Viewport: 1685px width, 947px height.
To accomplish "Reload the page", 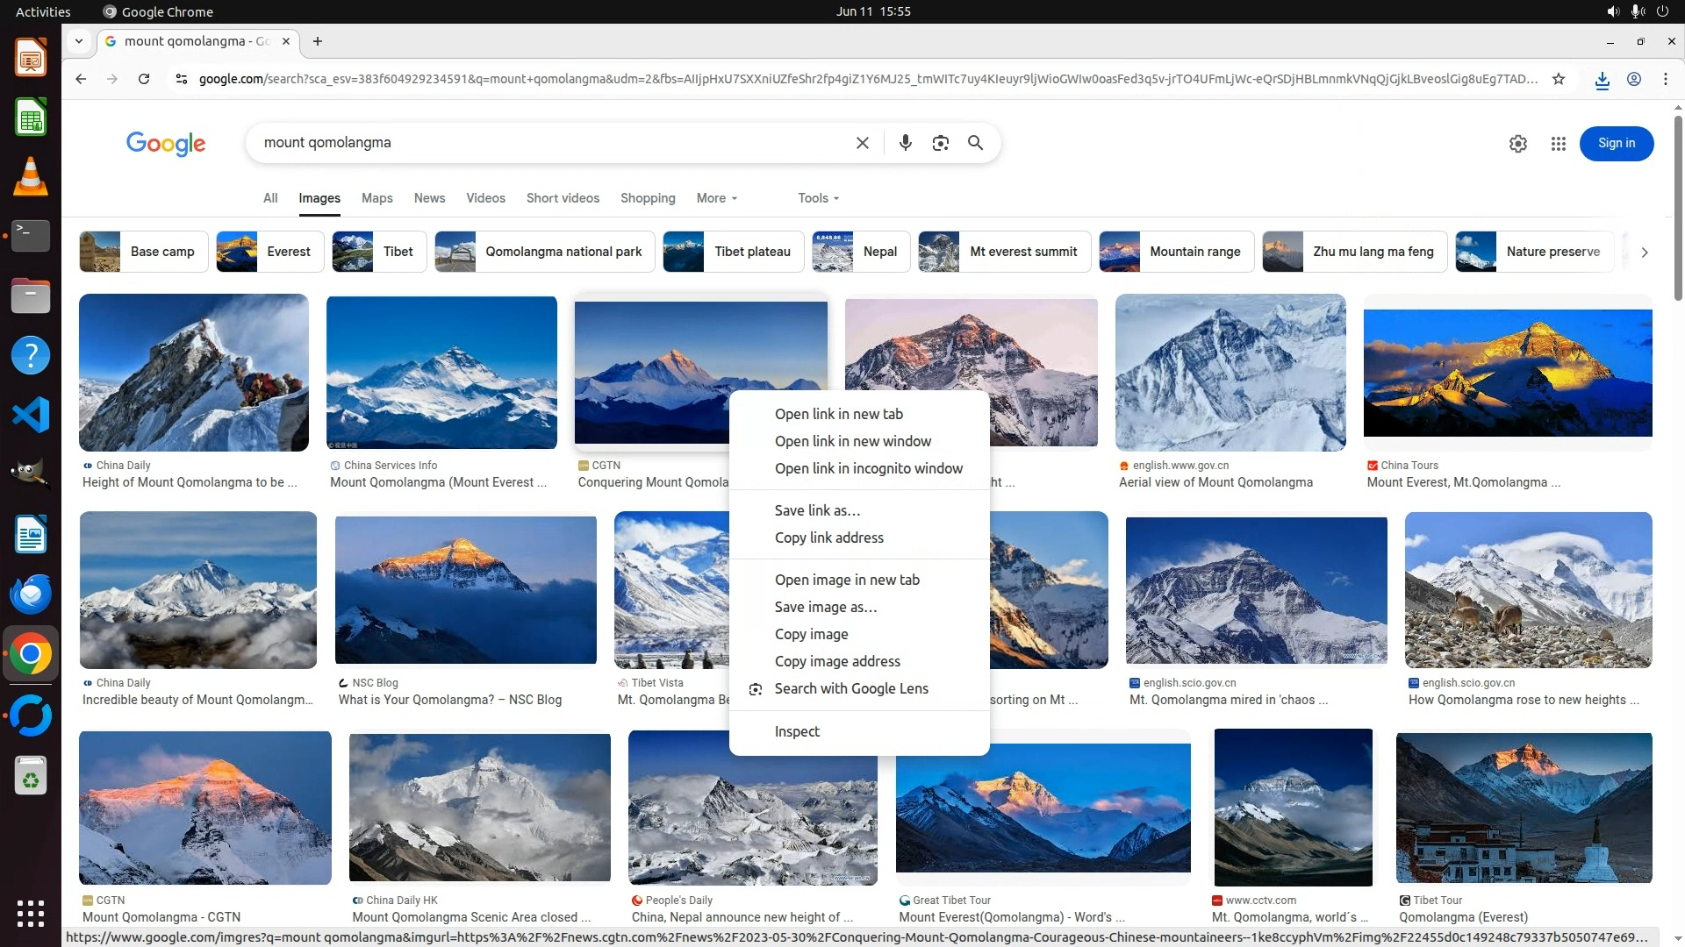I will tap(144, 79).
